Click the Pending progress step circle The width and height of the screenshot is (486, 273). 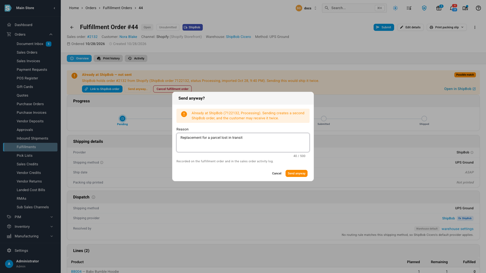coord(123,119)
